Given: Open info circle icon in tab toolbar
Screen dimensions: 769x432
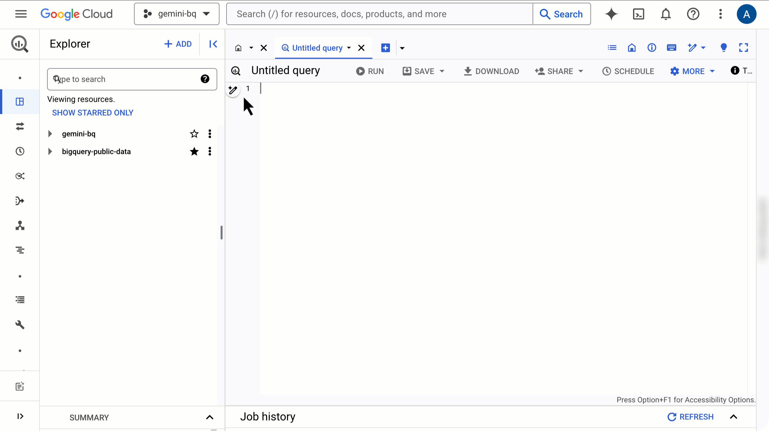Looking at the screenshot, I should tap(652, 48).
